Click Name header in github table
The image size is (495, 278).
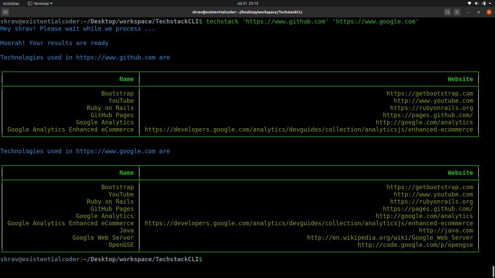127,79
